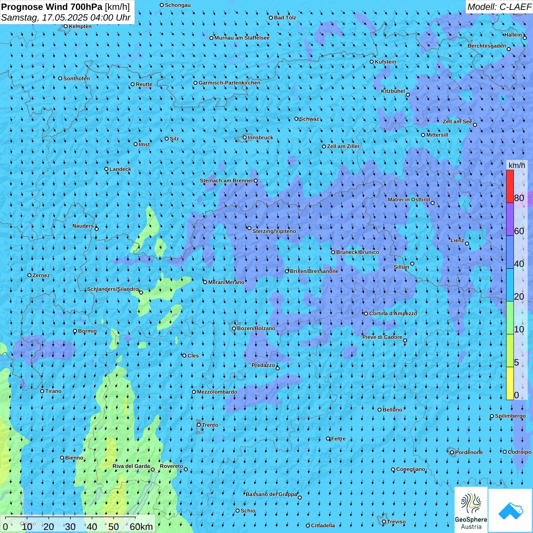Click the '60km' scale bar label

point(141,527)
